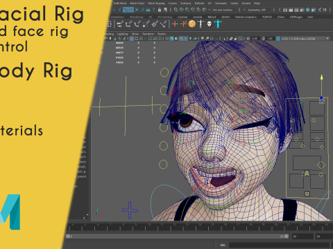Viewport: 333px width, 249px height.
Task: Click the orange cross locator shelf icon
Action: tap(175, 24)
